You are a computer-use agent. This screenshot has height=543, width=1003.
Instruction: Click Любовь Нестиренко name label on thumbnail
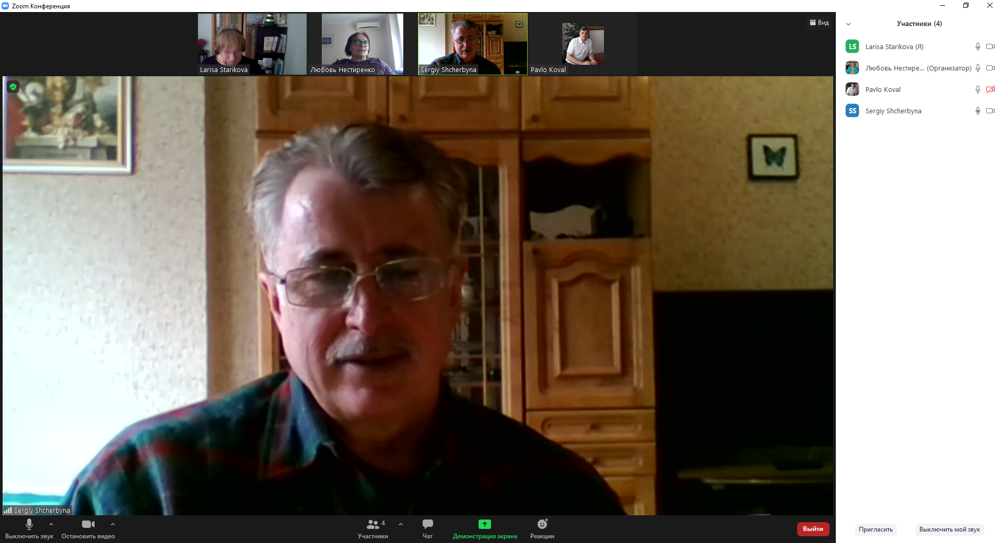(x=342, y=70)
